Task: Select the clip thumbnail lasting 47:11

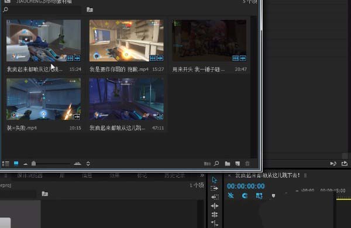Action: [126, 99]
